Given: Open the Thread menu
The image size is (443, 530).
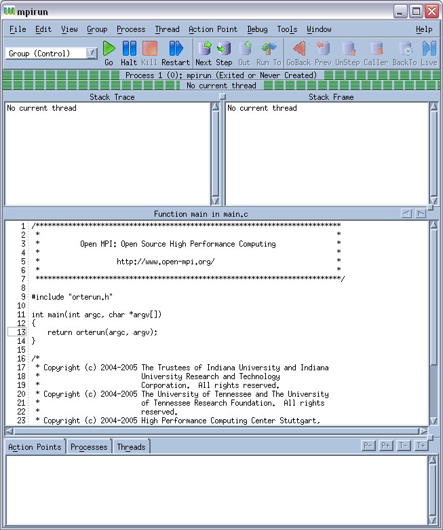Looking at the screenshot, I should (168, 29).
